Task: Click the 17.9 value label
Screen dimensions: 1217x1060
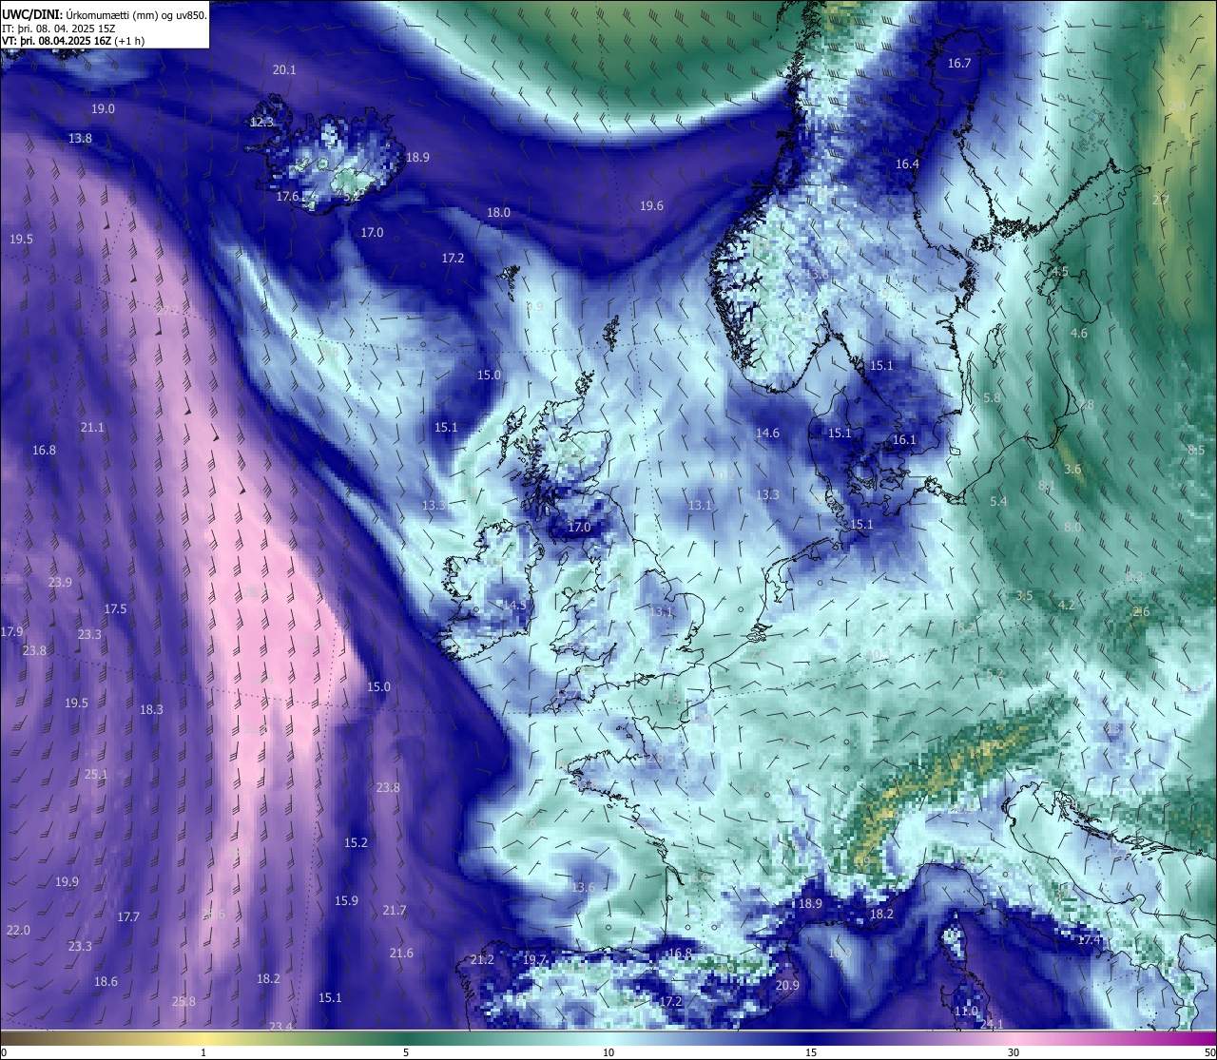Action: [x=11, y=632]
